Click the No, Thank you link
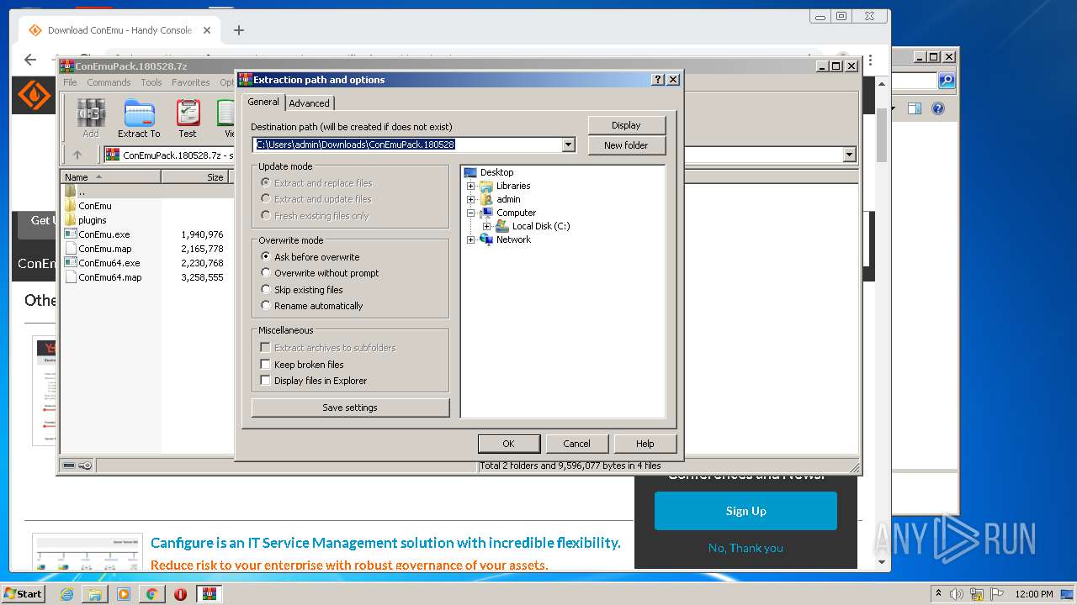The image size is (1077, 605). (x=745, y=548)
